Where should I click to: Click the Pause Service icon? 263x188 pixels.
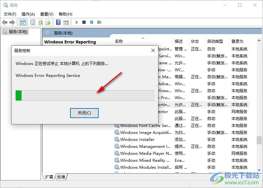click(92, 22)
